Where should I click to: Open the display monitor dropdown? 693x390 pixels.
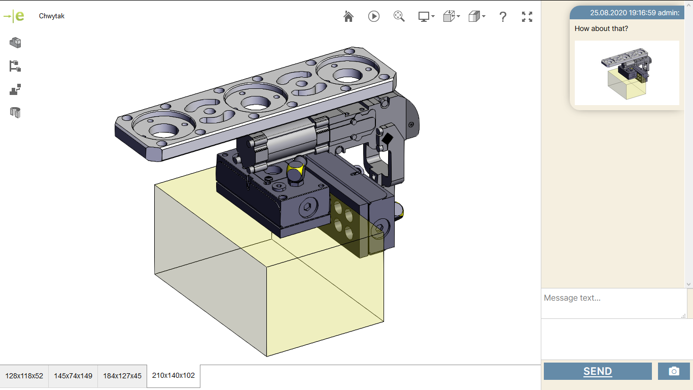click(x=426, y=17)
